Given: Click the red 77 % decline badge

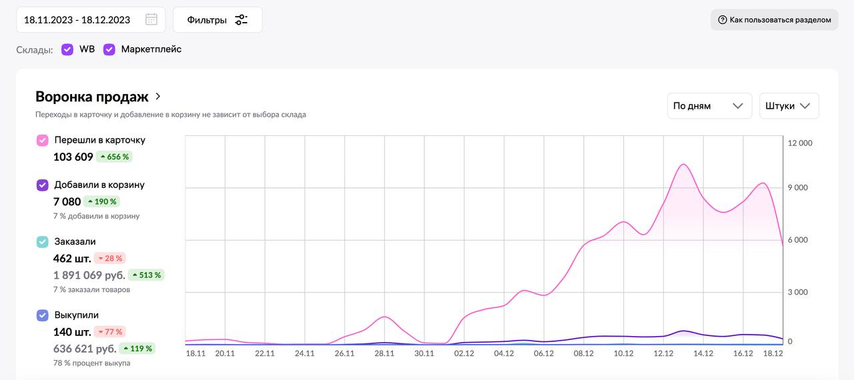Looking at the screenshot, I should [110, 331].
